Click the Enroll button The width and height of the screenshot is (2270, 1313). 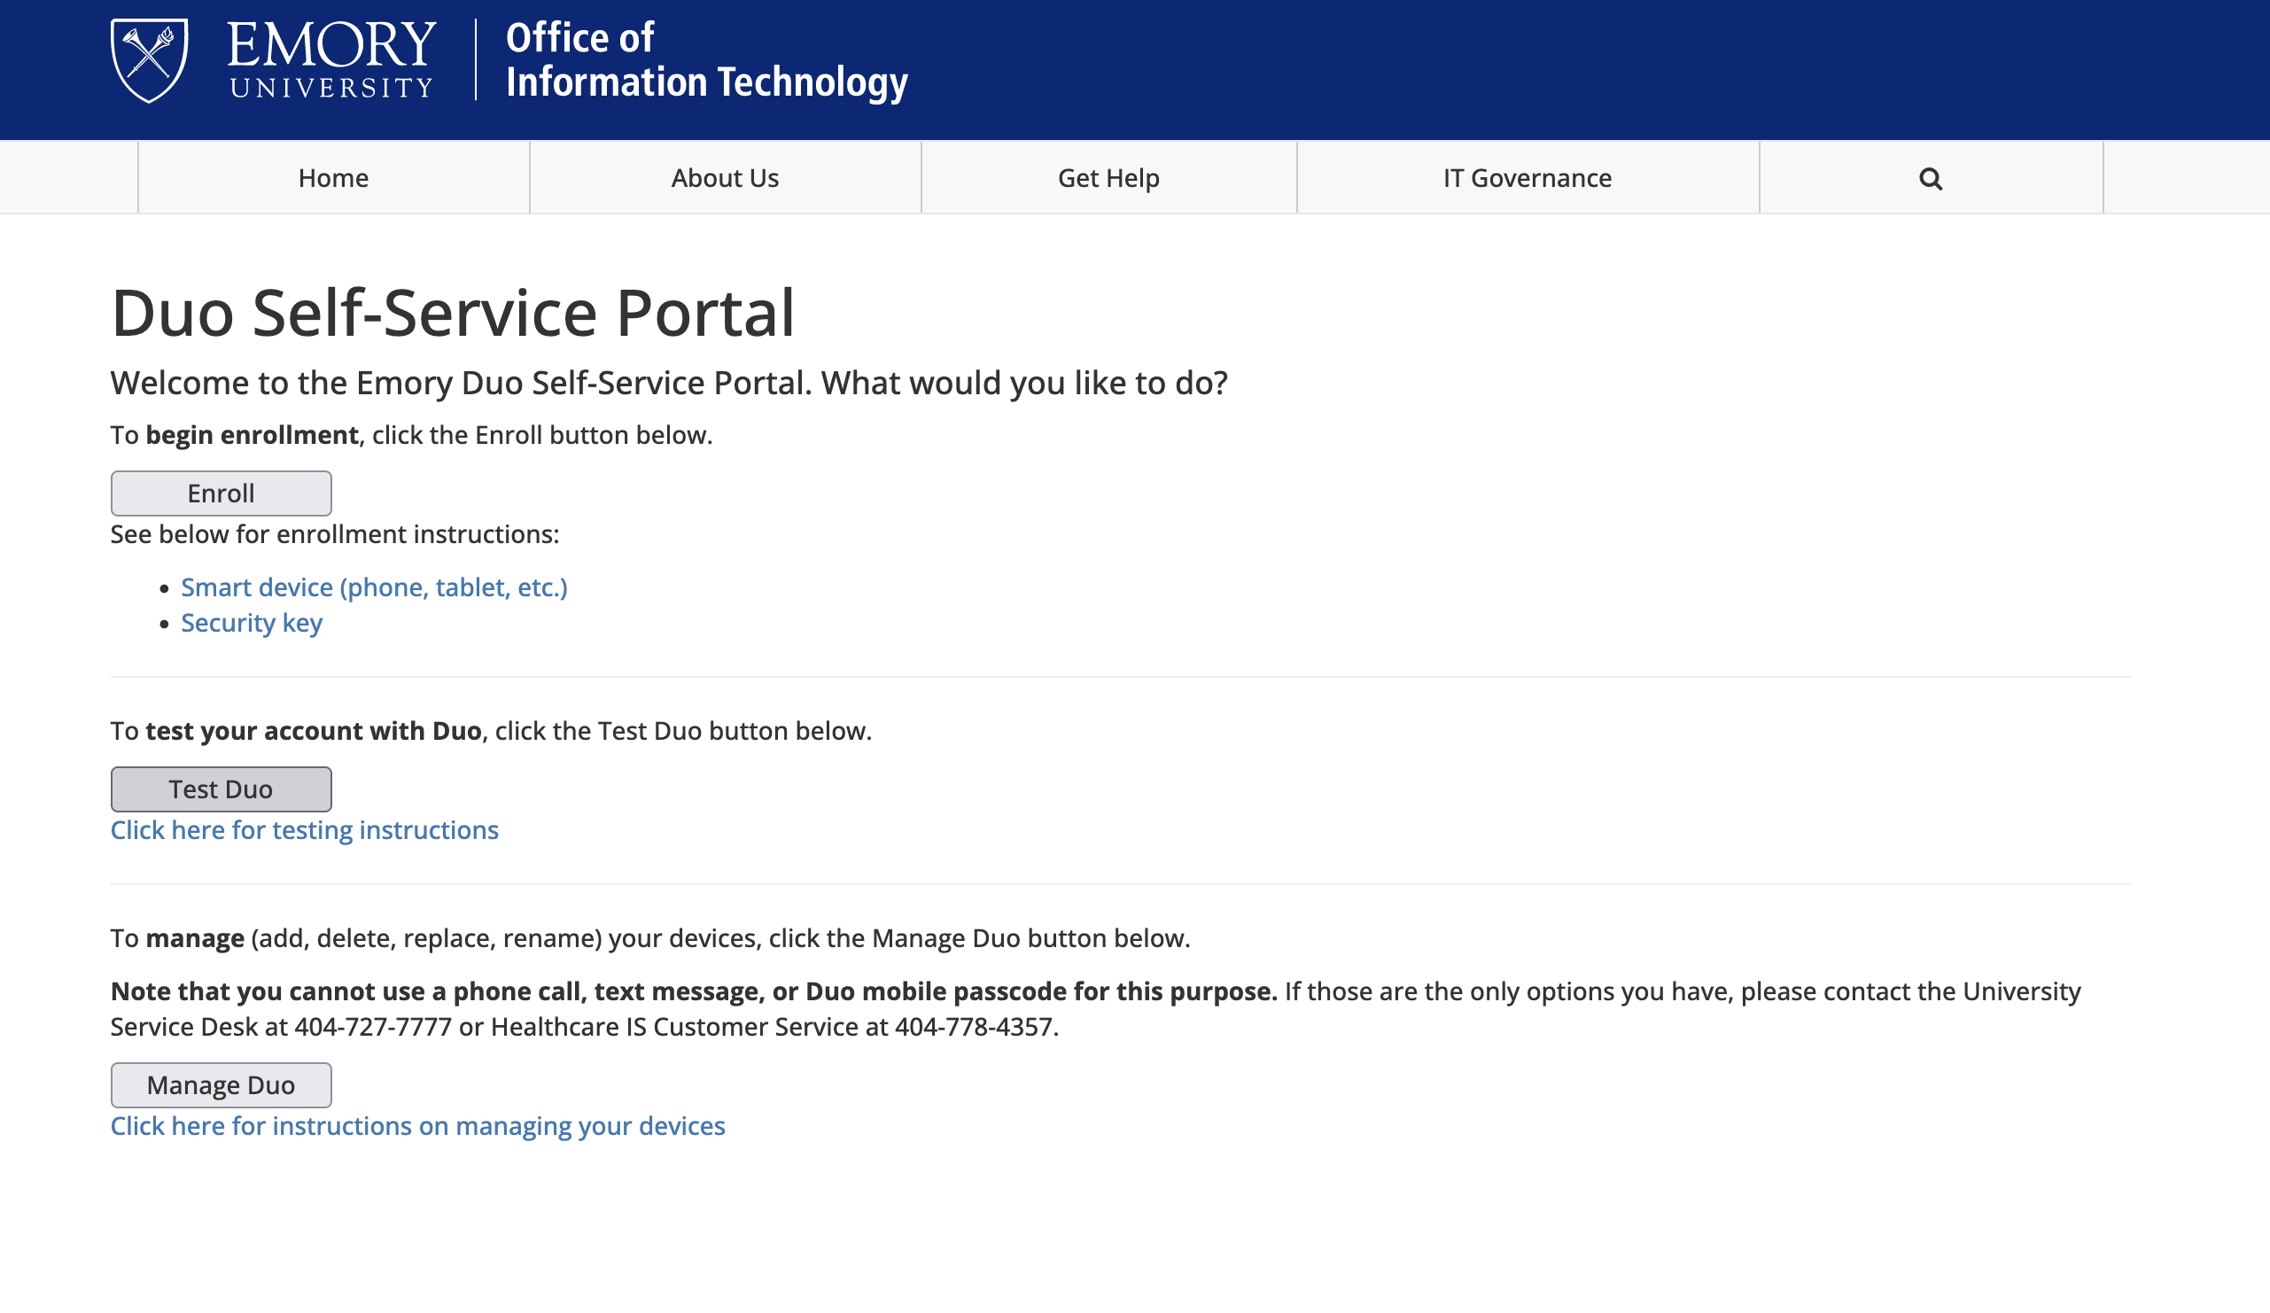(221, 493)
